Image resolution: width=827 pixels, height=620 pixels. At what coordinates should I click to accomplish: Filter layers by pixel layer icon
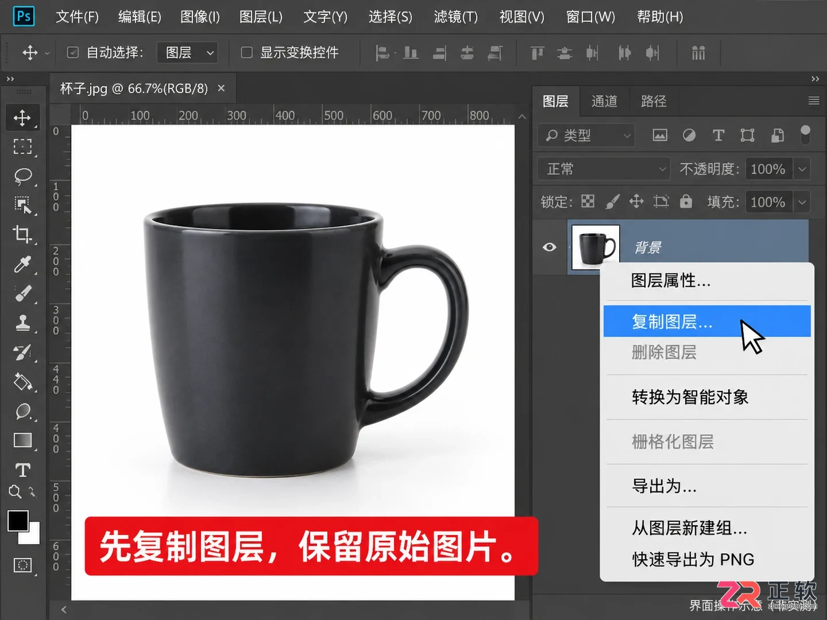click(x=660, y=135)
